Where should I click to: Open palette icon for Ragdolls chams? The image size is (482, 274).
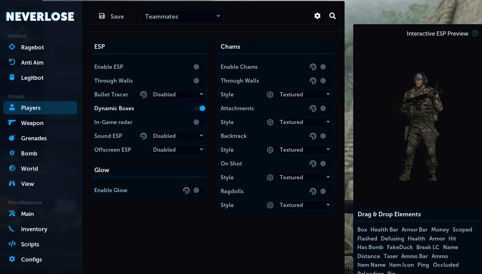[x=313, y=191]
